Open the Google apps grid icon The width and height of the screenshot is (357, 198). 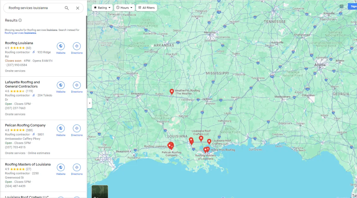click(342, 7)
